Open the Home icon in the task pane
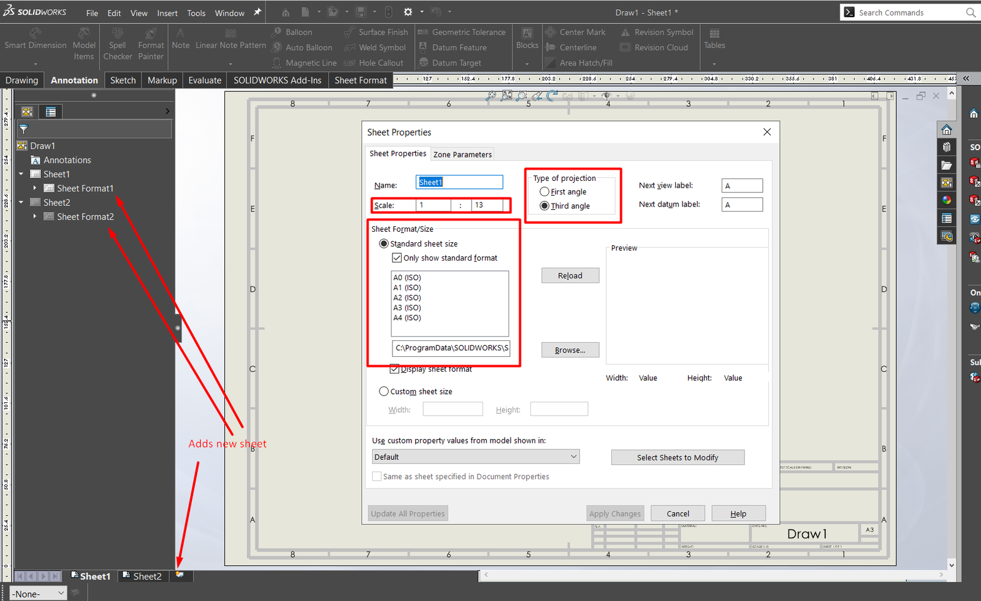Image resolution: width=981 pixels, height=601 pixels. click(947, 129)
